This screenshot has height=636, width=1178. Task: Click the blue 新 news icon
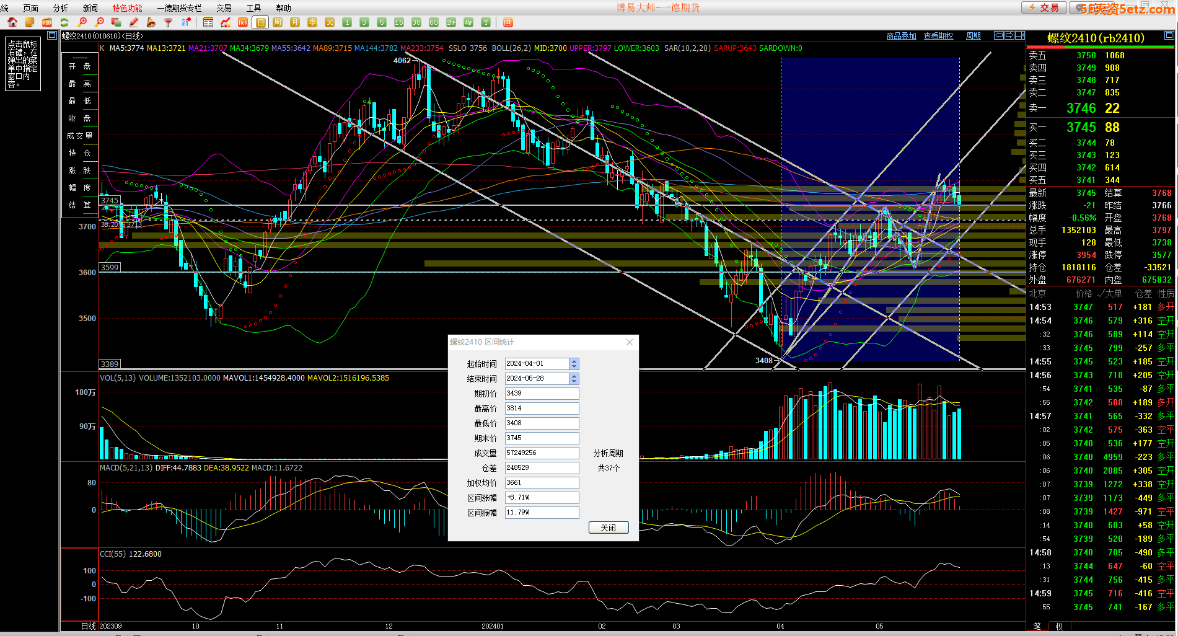click(185, 22)
